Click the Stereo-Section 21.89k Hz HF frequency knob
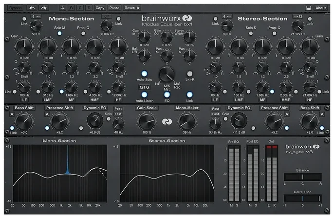Image resolution: width=334 pixels, height=218 pixels. point(310,87)
